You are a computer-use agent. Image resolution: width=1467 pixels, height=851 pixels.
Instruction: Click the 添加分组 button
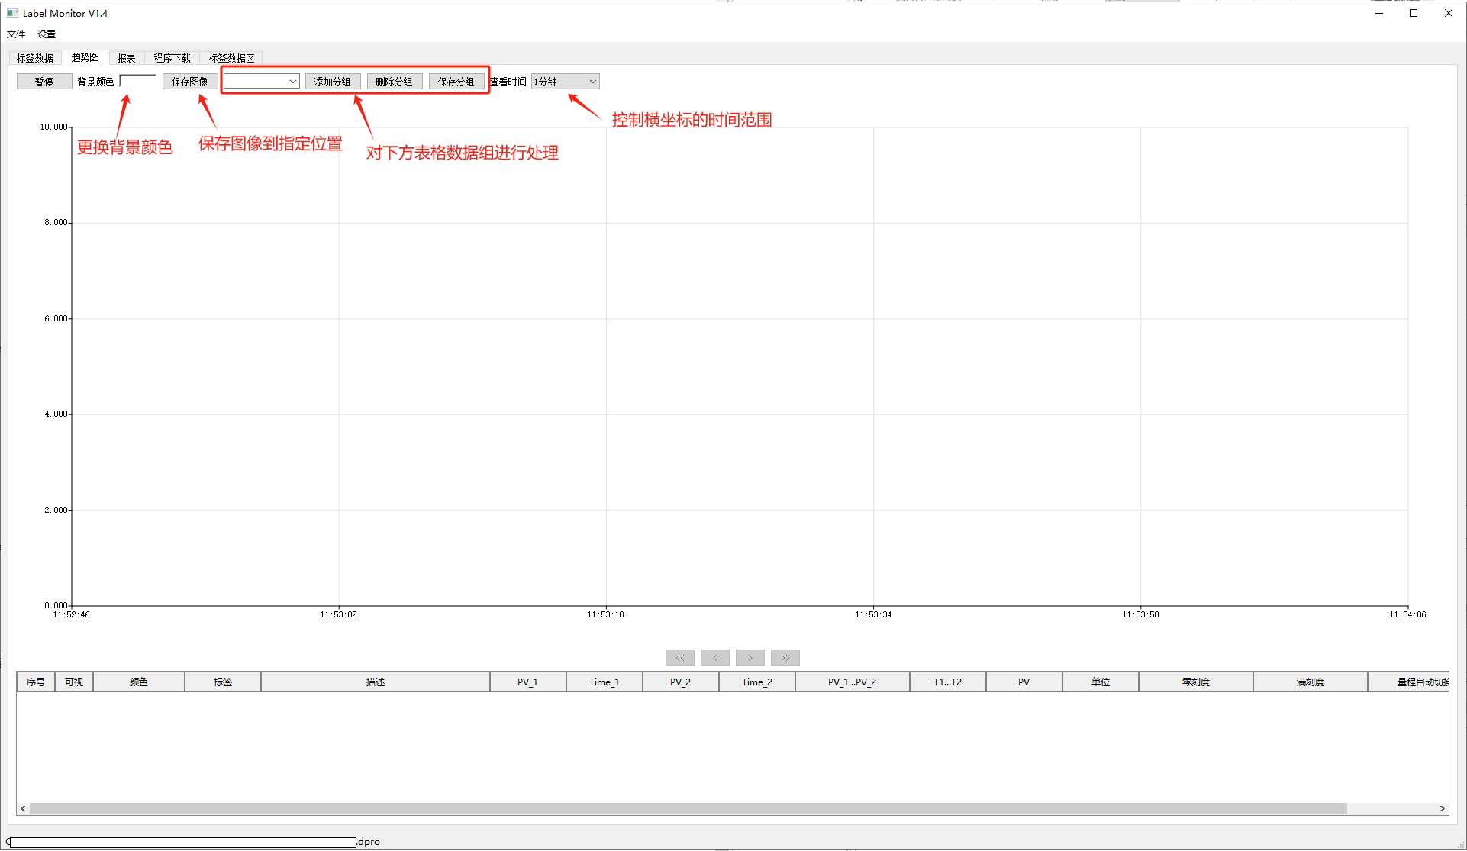click(332, 82)
